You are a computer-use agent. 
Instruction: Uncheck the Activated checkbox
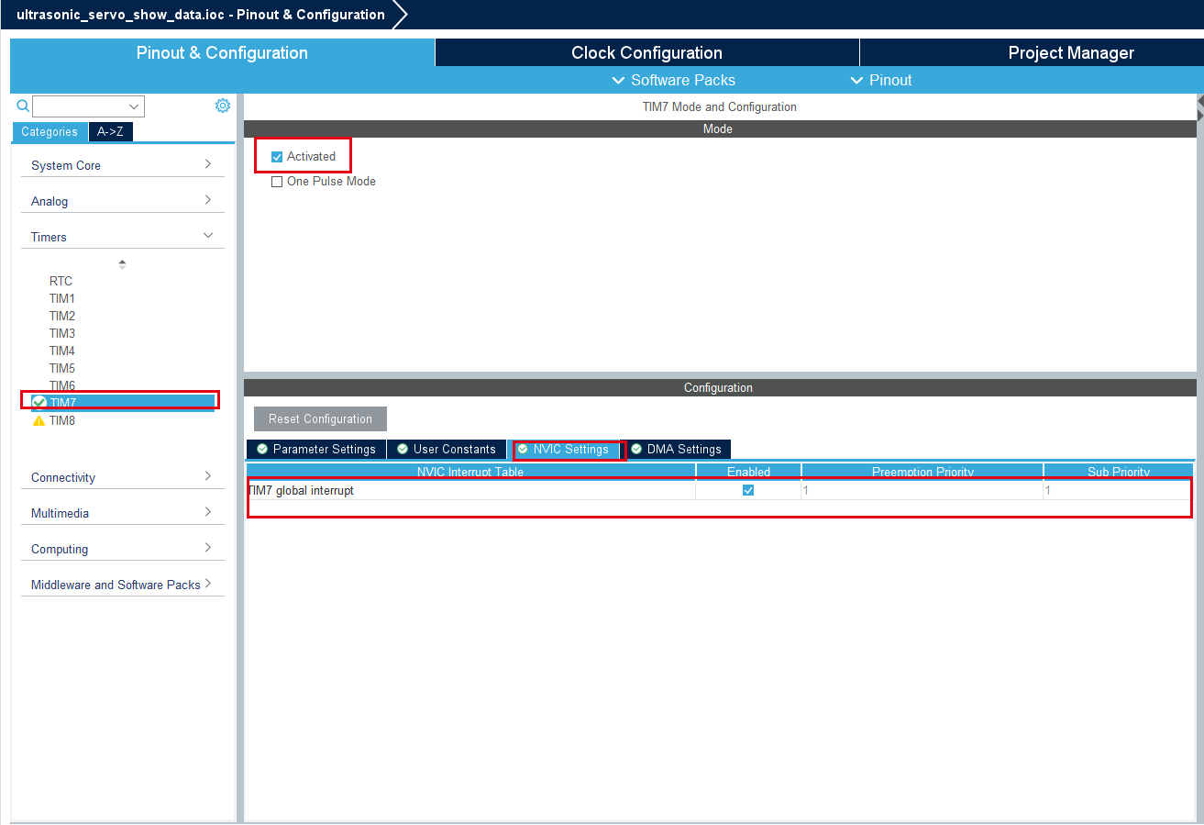pos(277,157)
